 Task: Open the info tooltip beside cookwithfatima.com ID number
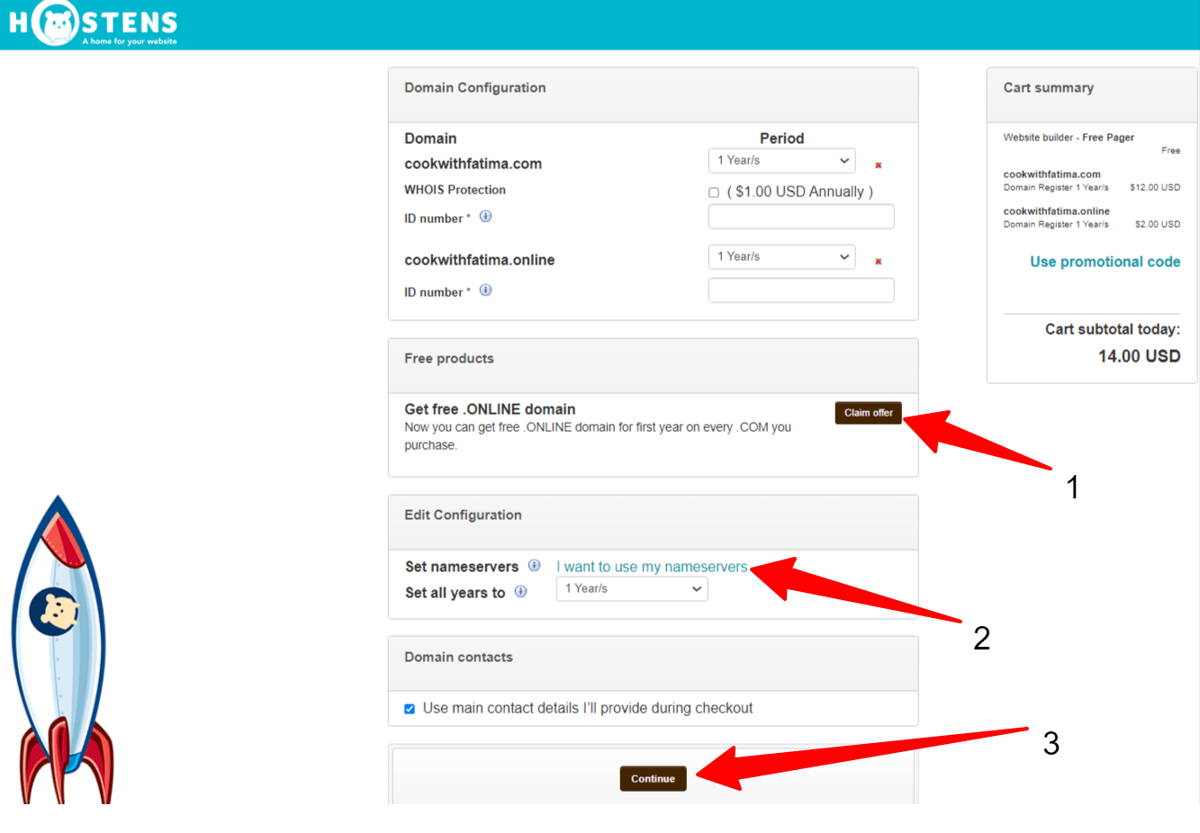pyautogui.click(x=485, y=216)
